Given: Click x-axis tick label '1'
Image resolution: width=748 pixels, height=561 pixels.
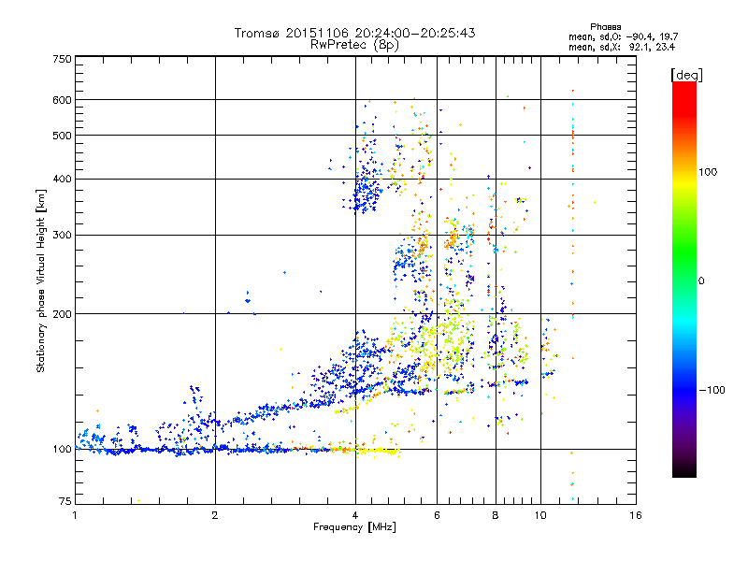Looking at the screenshot, I should coord(75,515).
